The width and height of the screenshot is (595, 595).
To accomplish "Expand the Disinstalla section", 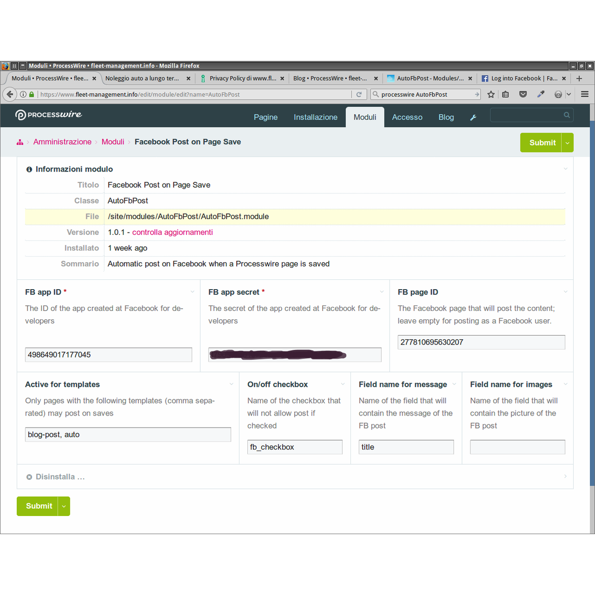I will pos(565,476).
